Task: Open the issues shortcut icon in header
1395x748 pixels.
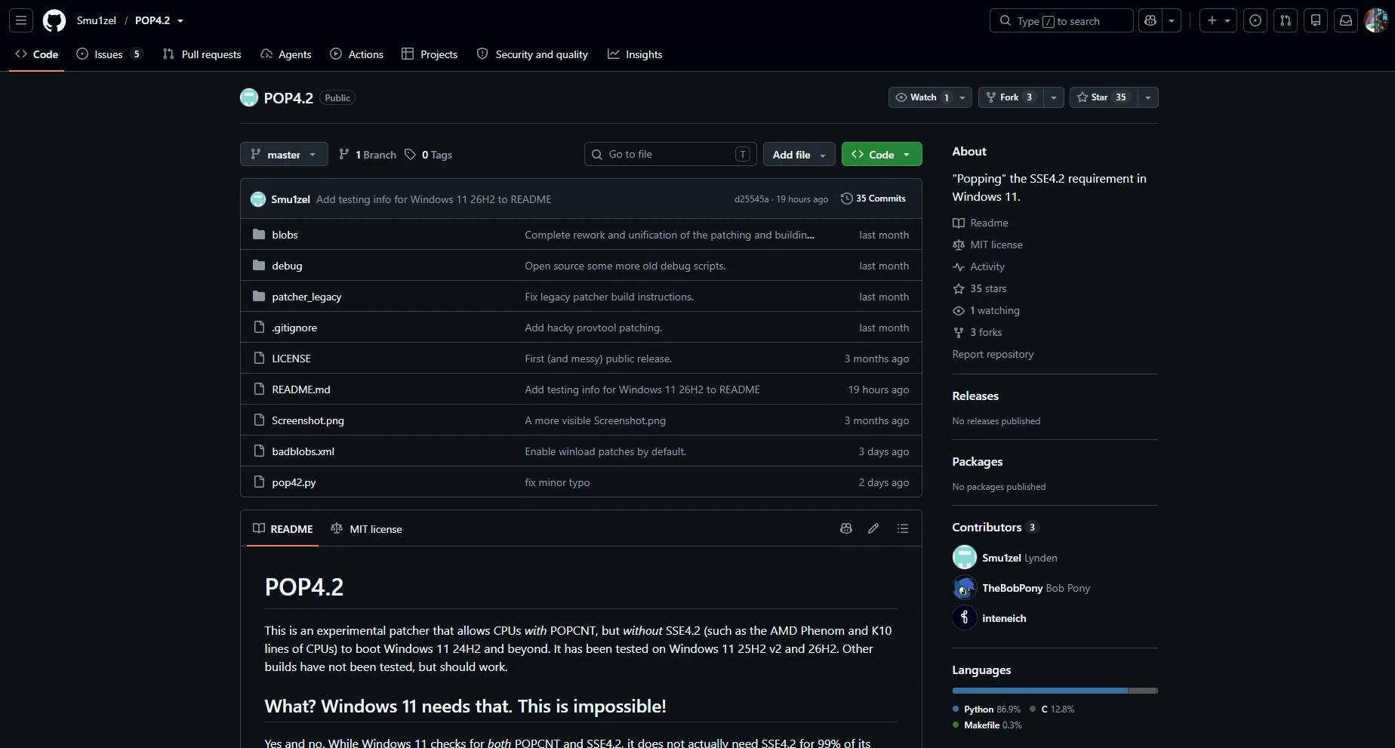Action: 1255,20
